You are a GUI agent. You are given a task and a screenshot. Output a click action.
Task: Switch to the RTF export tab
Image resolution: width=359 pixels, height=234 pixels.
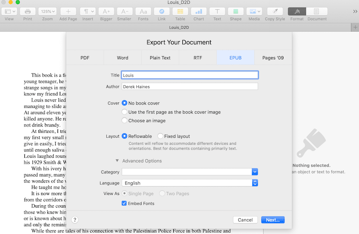tap(198, 58)
